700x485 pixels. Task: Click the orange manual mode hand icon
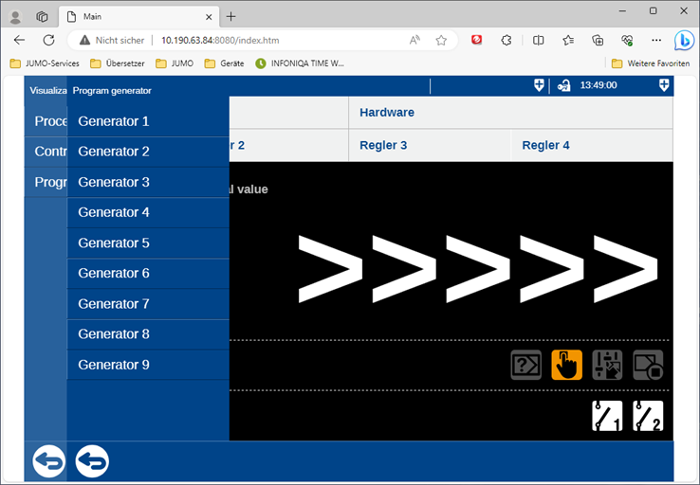(x=566, y=365)
